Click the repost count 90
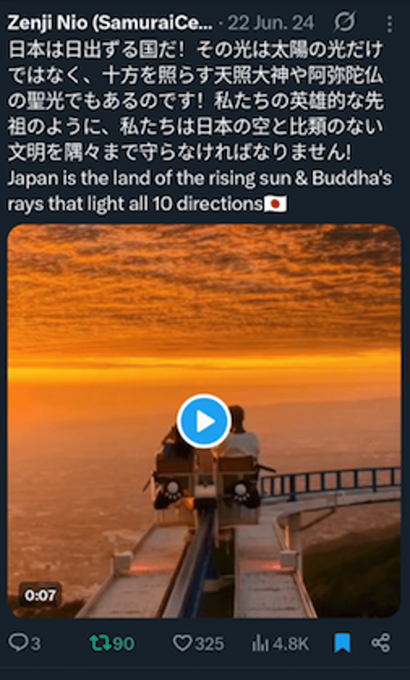Viewport: 410px width, 680px height. 123,644
